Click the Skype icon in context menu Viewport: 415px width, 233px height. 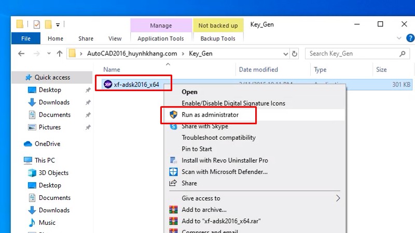tap(173, 126)
